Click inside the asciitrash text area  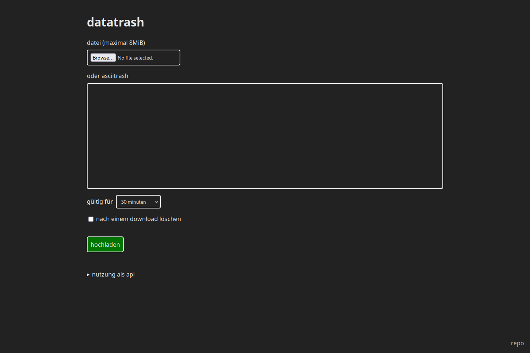[x=265, y=136]
